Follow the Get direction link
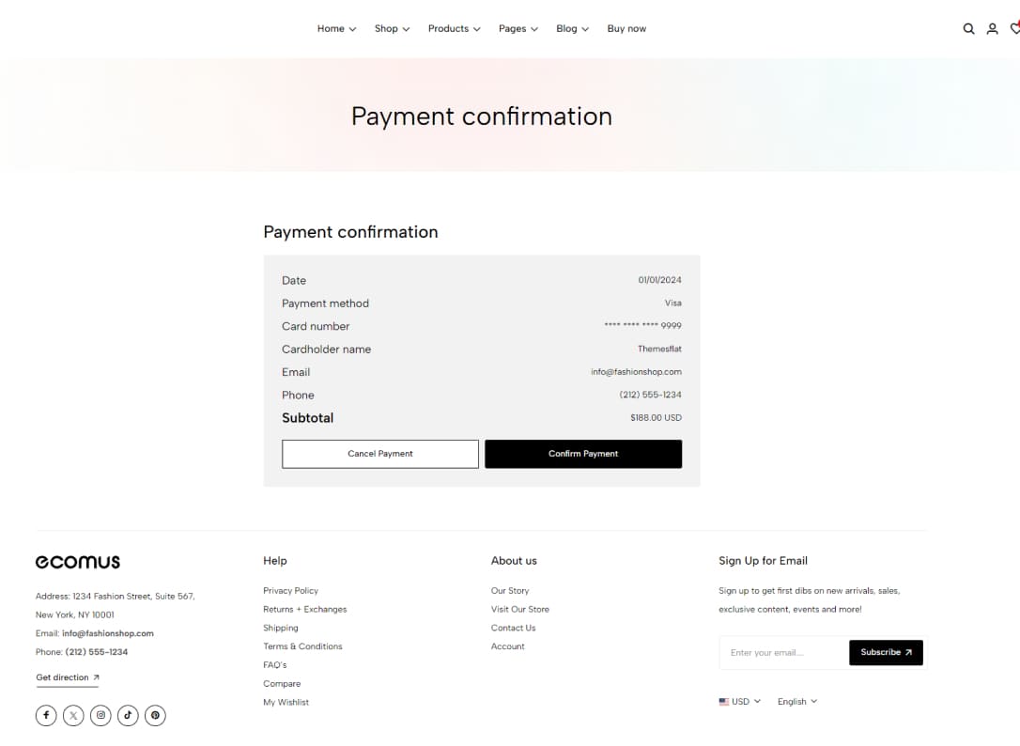This screenshot has width=1020, height=746. coord(68,677)
